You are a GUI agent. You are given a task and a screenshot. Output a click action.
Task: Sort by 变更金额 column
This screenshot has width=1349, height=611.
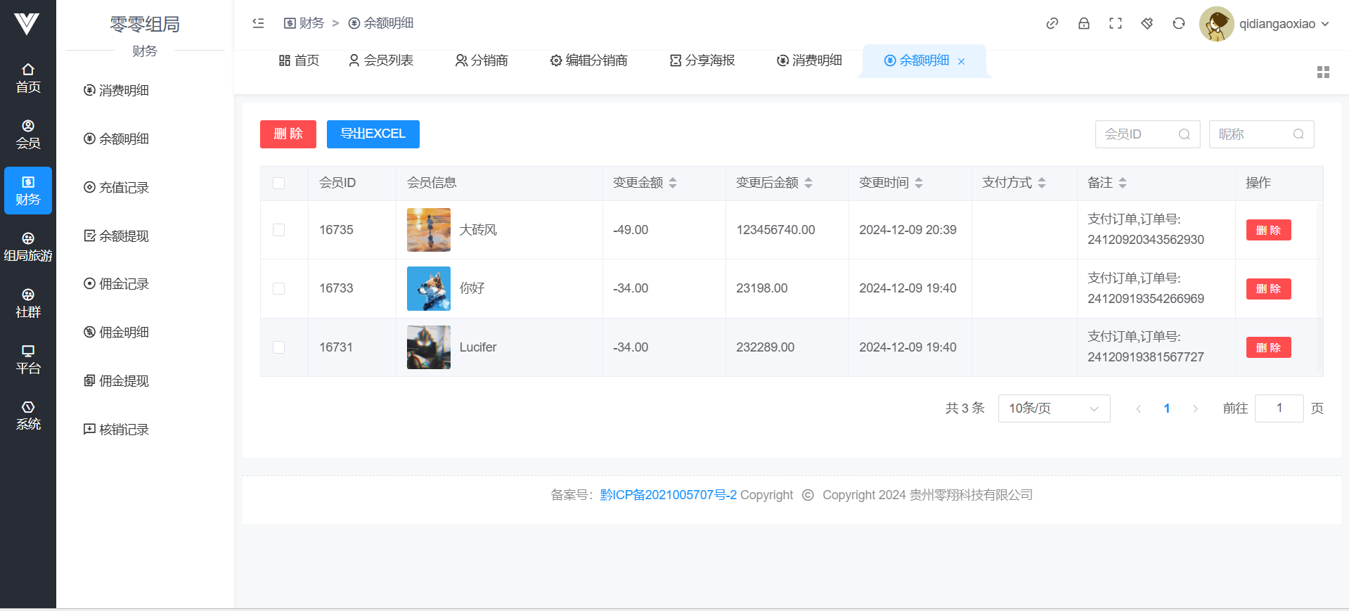click(673, 183)
